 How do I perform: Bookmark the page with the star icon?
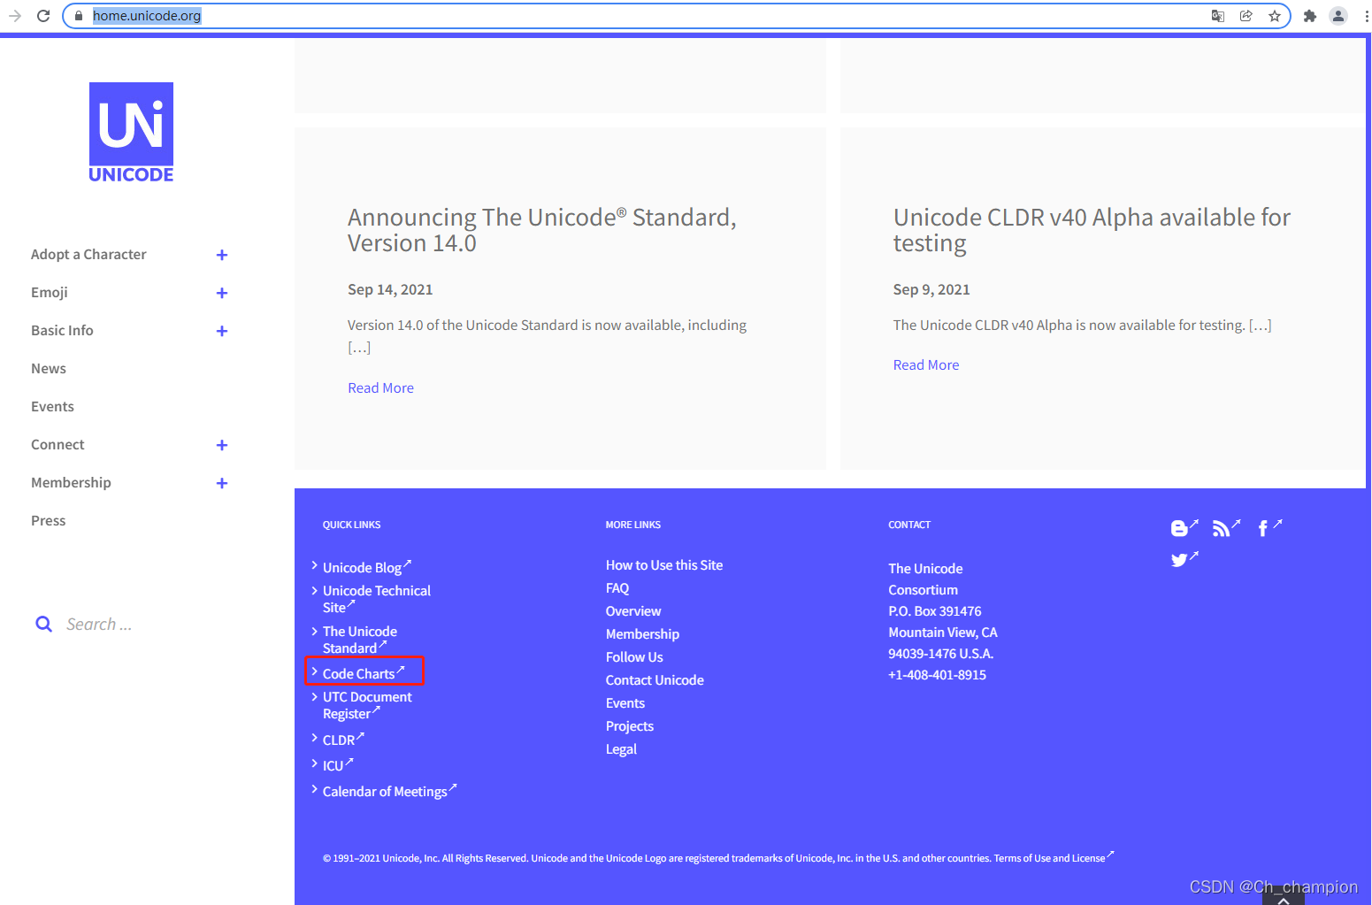pyautogui.click(x=1274, y=16)
